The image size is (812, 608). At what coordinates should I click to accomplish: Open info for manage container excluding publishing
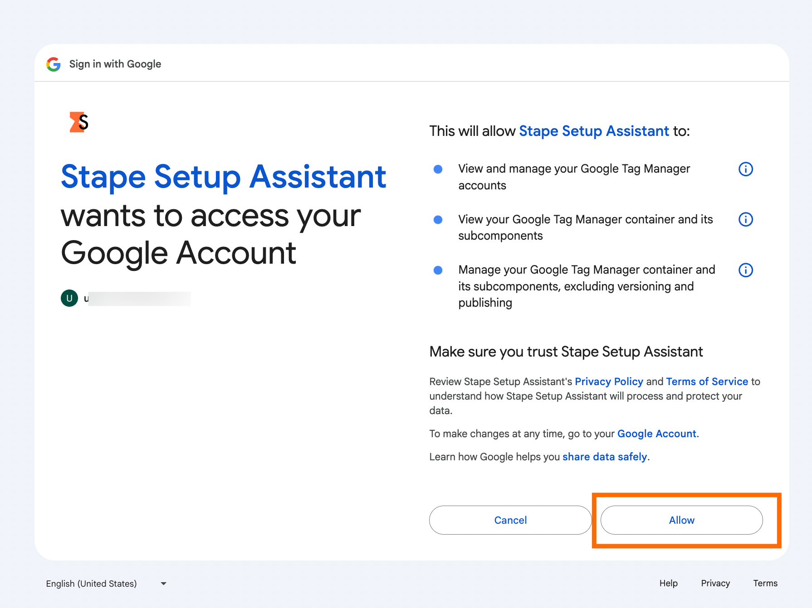click(x=746, y=270)
